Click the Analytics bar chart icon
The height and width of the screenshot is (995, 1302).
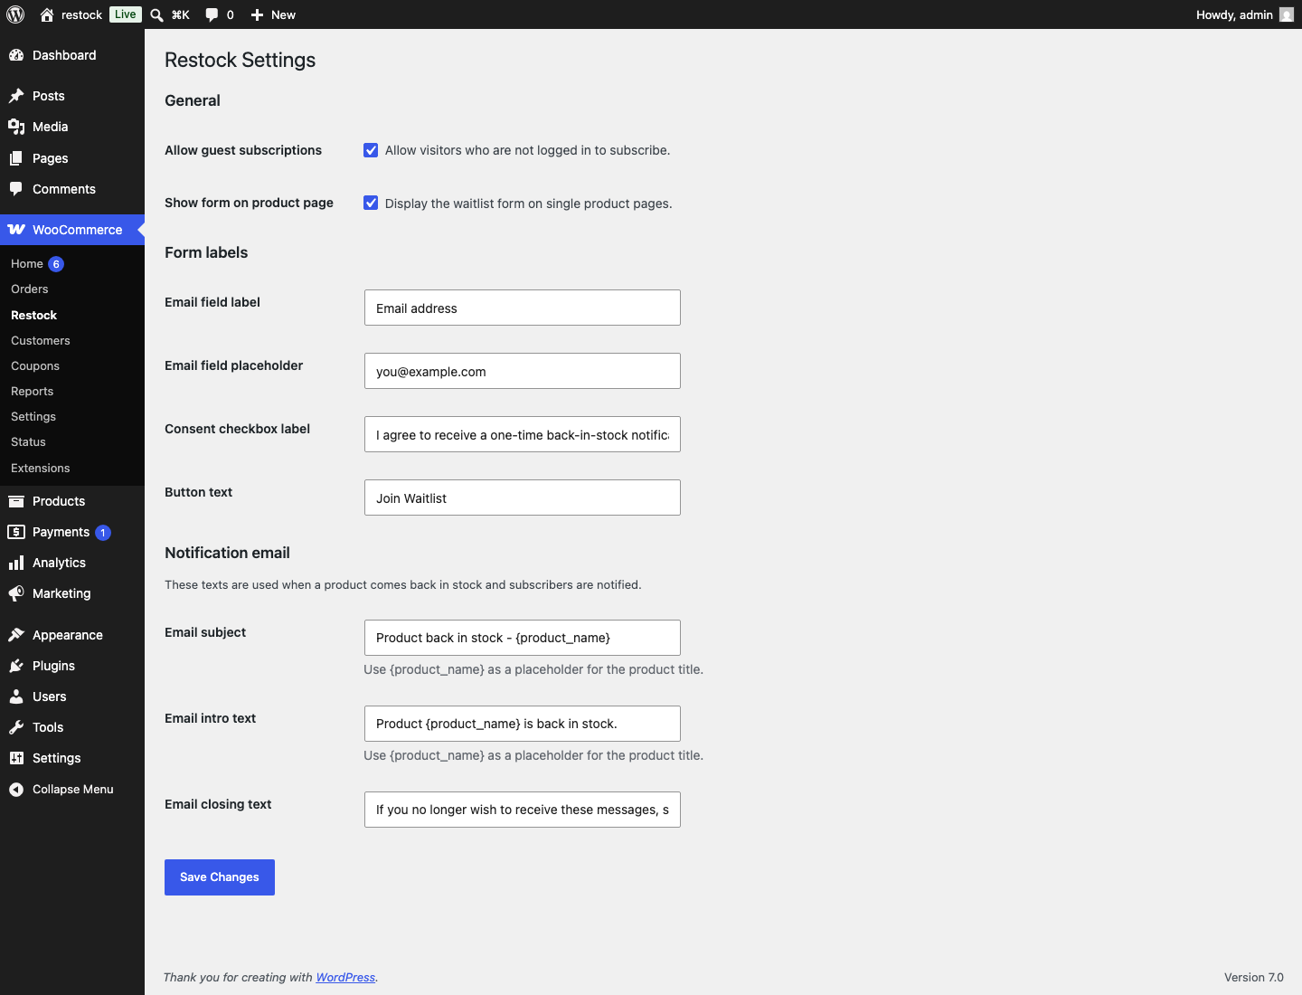[16, 563]
